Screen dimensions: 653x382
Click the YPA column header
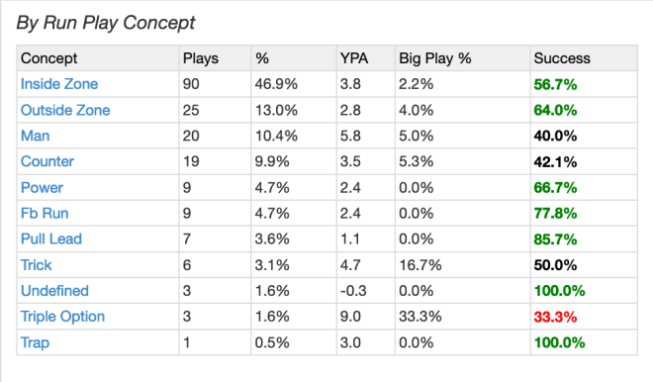[x=354, y=58]
